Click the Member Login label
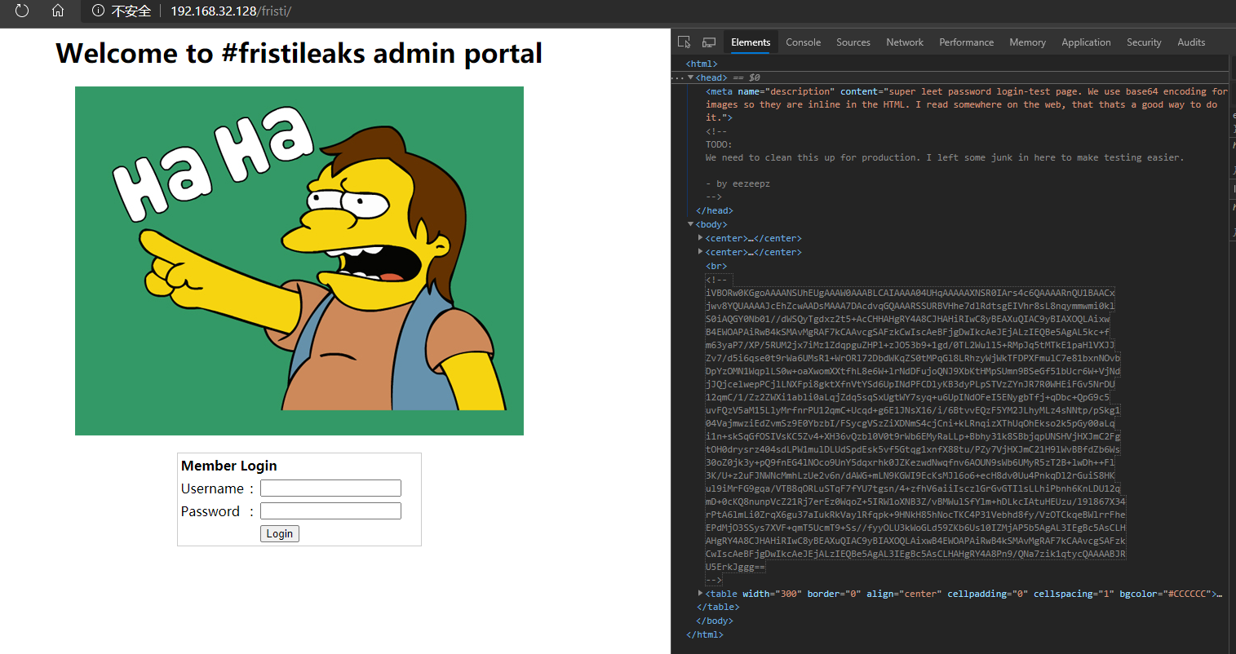The height and width of the screenshot is (654, 1236). [229, 466]
